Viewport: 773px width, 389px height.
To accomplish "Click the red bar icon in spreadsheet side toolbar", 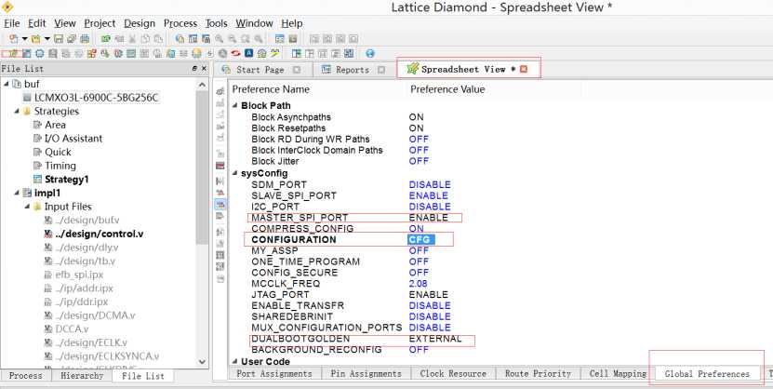I will 220,167.
